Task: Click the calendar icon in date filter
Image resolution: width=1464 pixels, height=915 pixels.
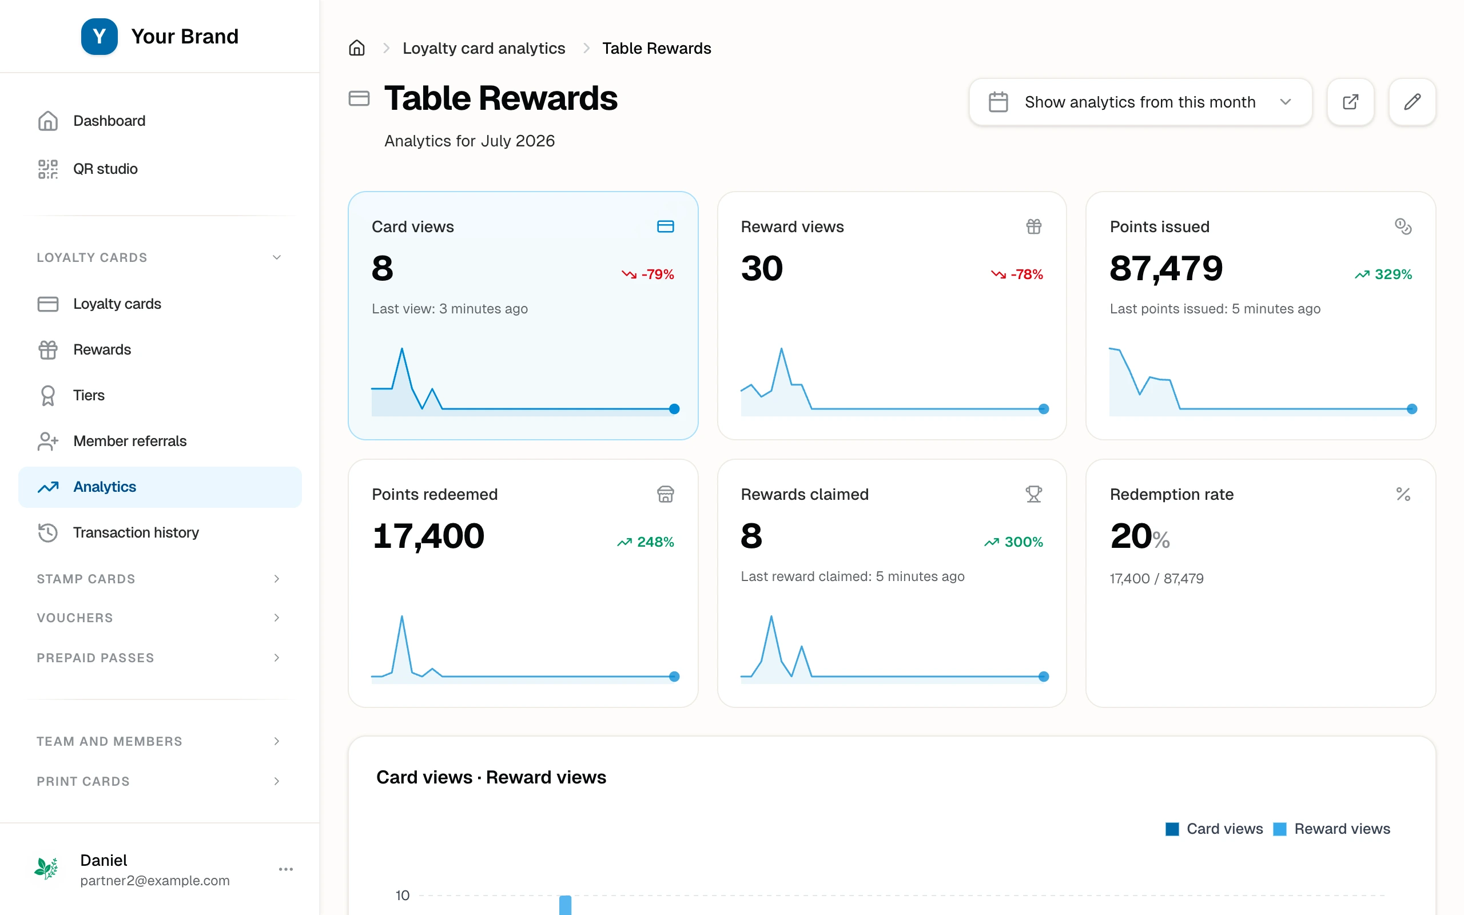Action: point(998,102)
